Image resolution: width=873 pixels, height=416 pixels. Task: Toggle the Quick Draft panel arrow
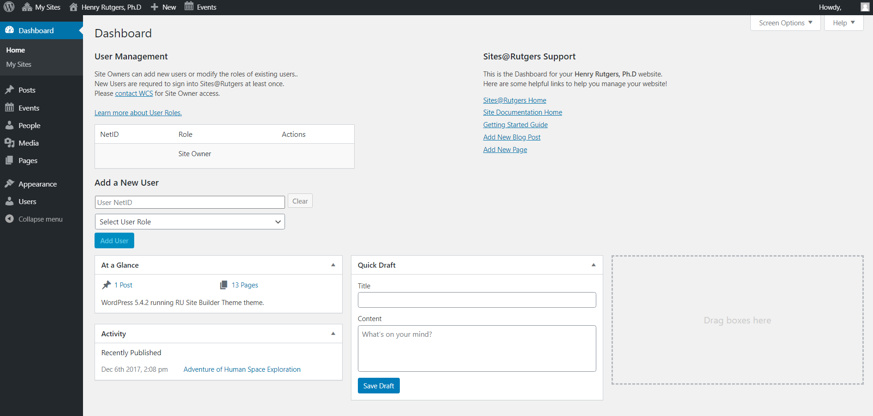(594, 265)
